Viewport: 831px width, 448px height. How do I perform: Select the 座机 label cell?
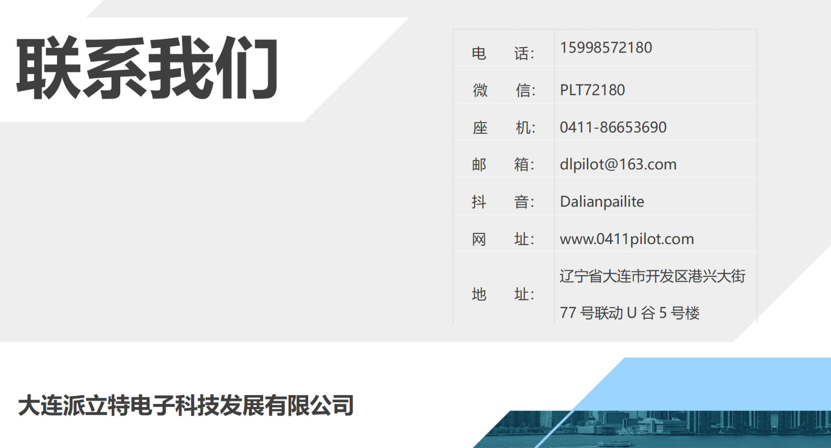[x=503, y=128]
